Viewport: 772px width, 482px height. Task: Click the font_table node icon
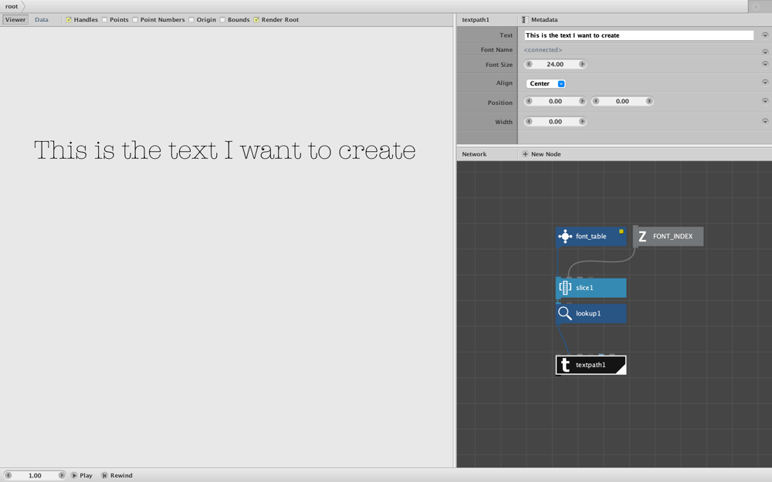click(565, 237)
